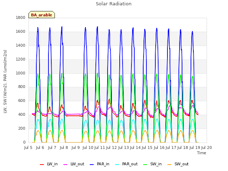The image size is (228, 171).
Task: Click the Jul 16 x-axis tick label
Action: (x=159, y=147)
